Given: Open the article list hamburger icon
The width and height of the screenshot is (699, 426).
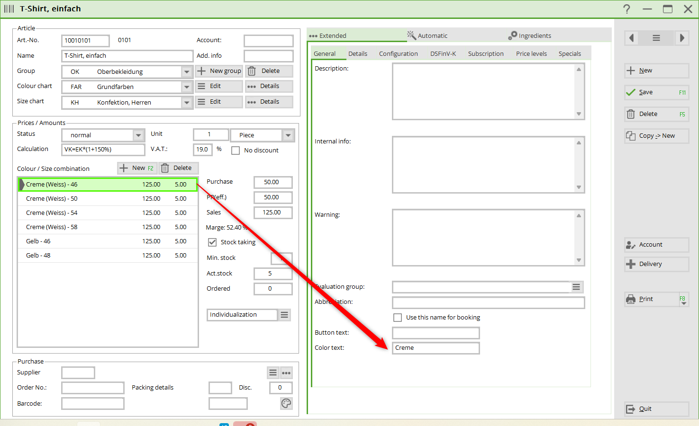Looking at the screenshot, I should pyautogui.click(x=656, y=38).
